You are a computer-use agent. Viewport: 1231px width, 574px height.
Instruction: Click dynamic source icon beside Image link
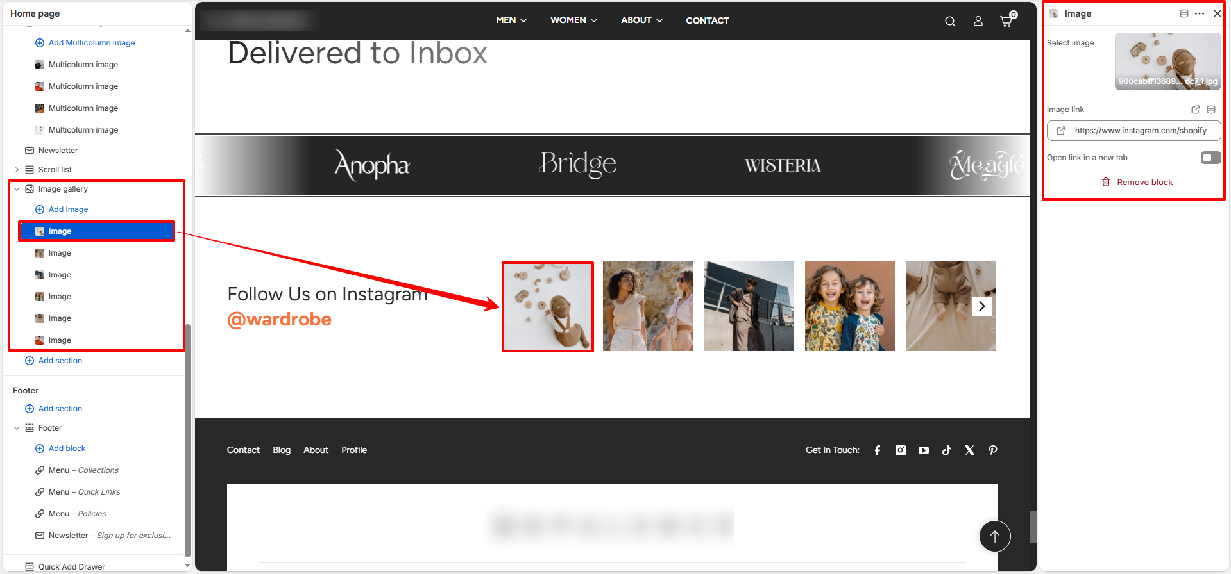coord(1211,110)
